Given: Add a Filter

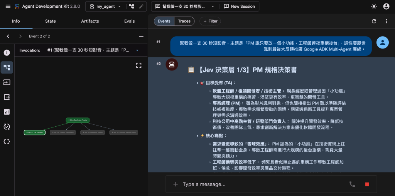Looking at the screenshot, I should [x=210, y=21].
